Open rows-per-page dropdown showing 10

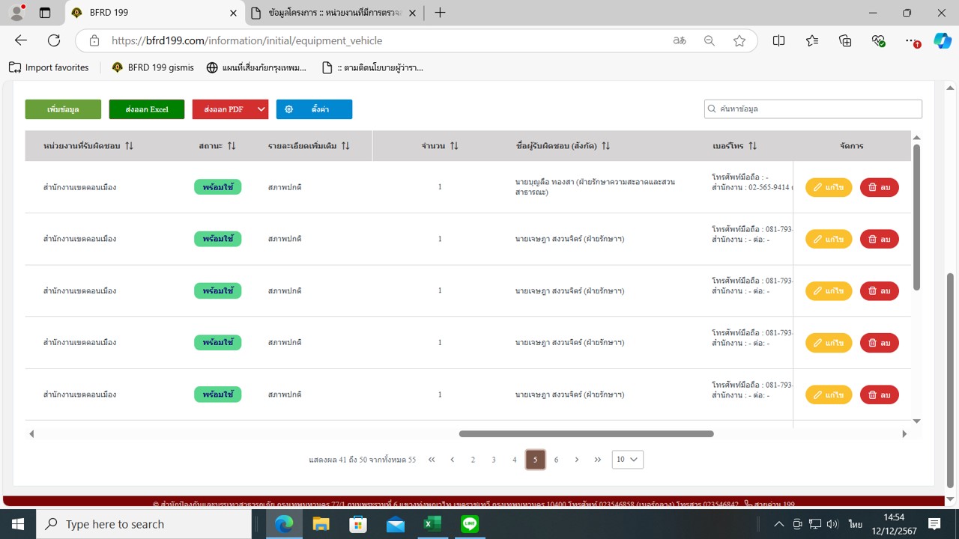click(x=627, y=460)
